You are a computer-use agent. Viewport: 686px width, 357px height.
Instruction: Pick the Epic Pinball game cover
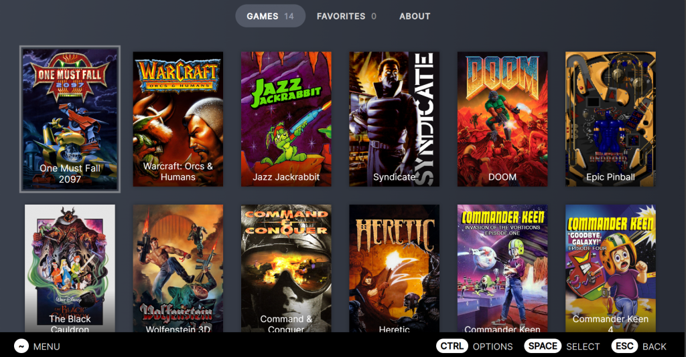610,119
